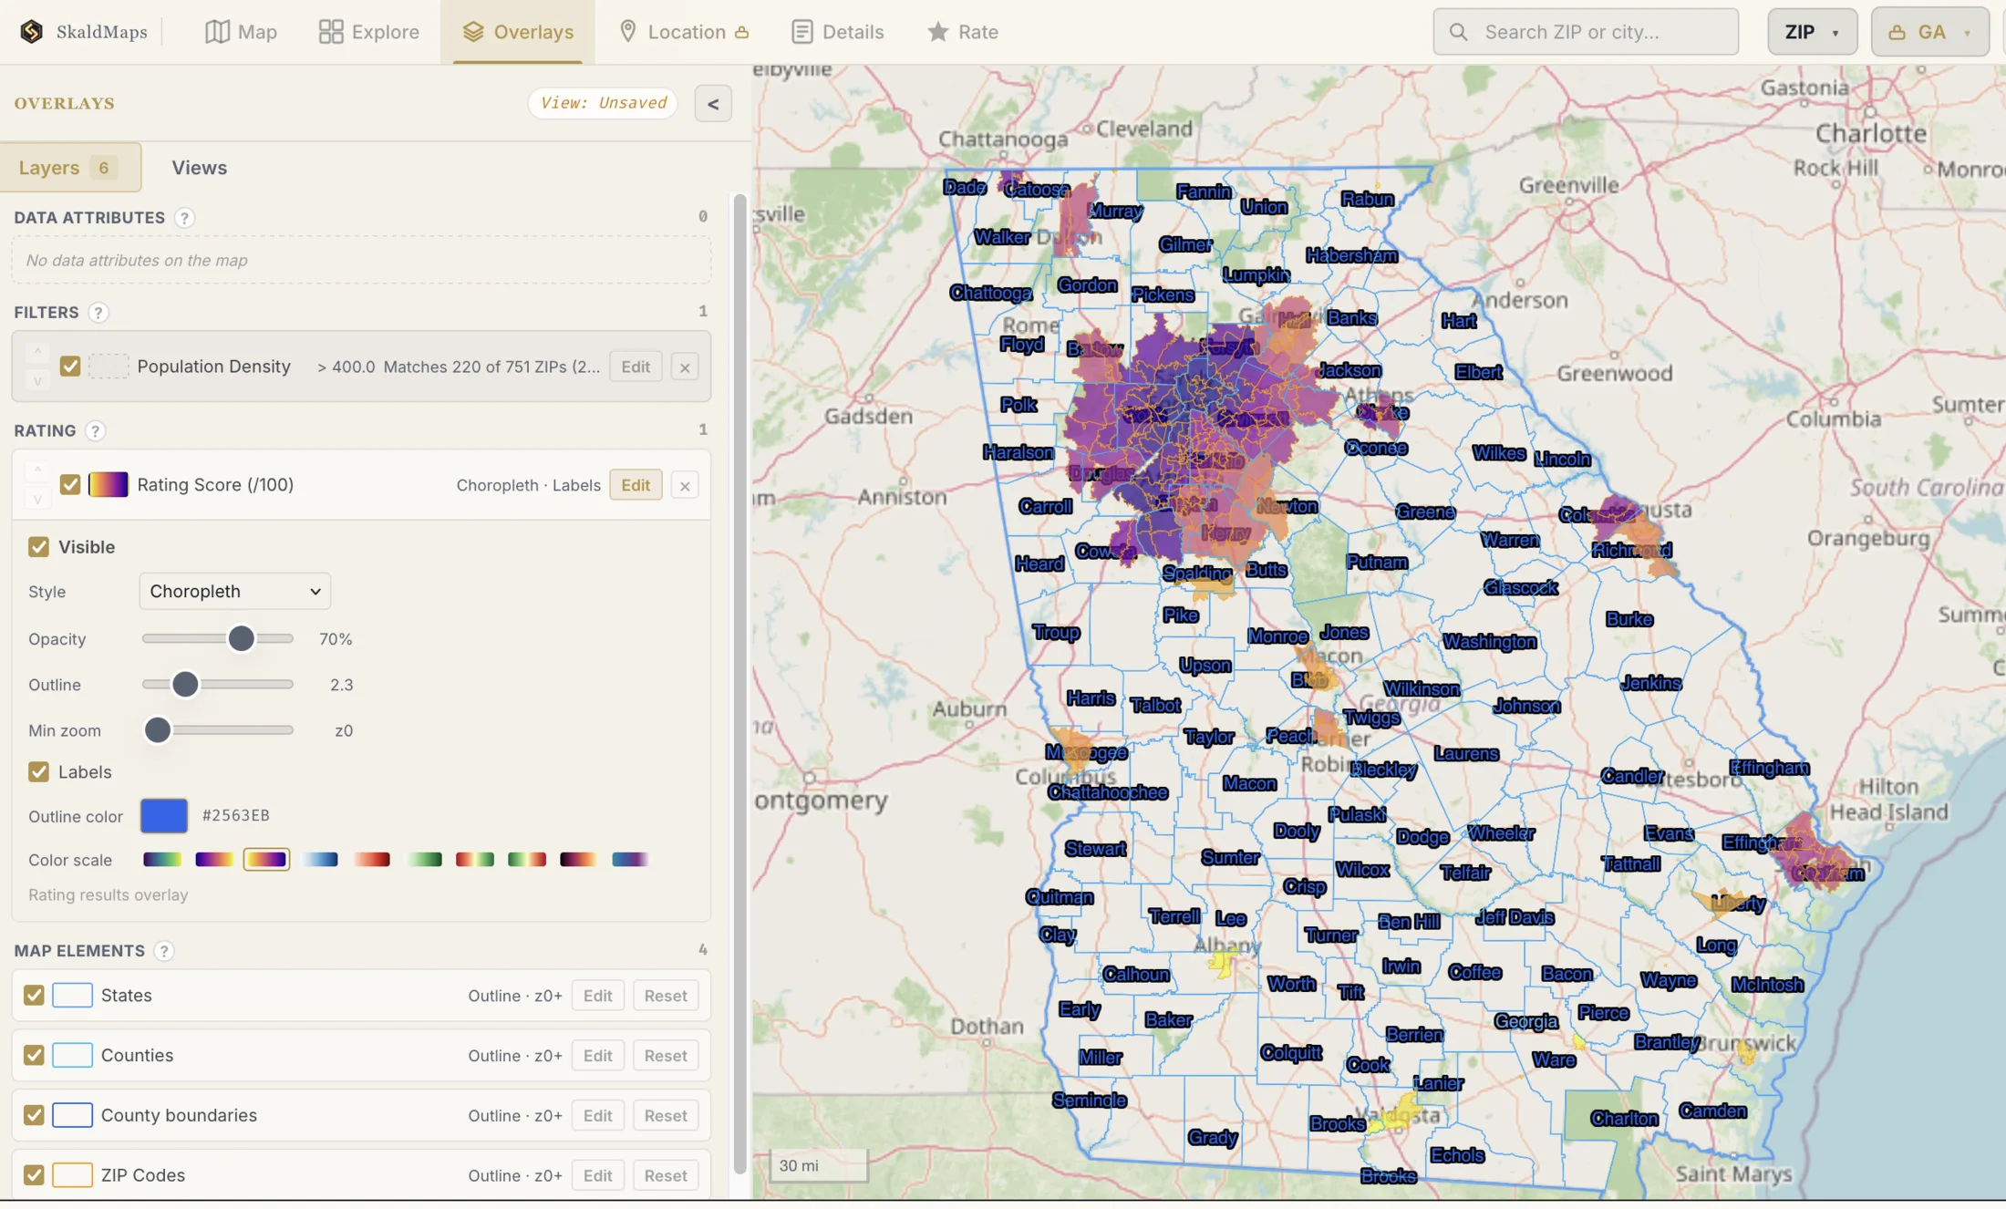Screen dimensions: 2006x1209
Task: Click the Rating Score Edit button
Action: tap(636, 485)
